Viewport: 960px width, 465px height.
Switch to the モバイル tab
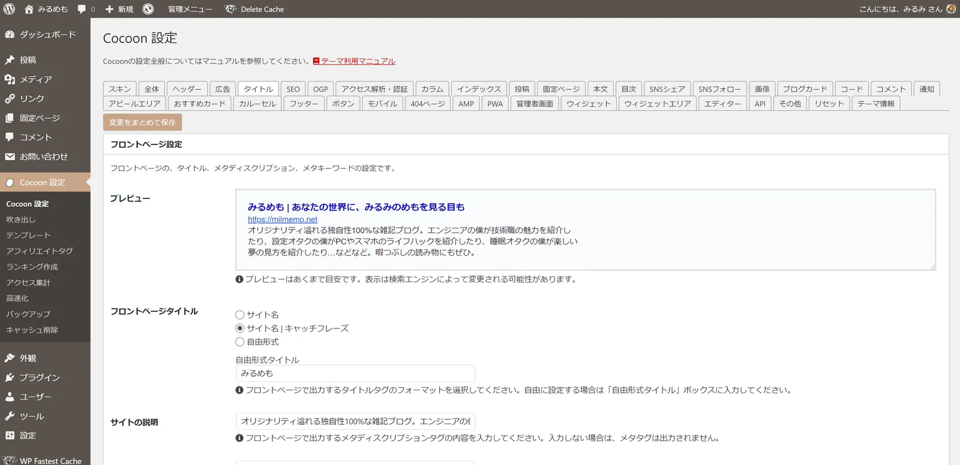pyautogui.click(x=383, y=104)
